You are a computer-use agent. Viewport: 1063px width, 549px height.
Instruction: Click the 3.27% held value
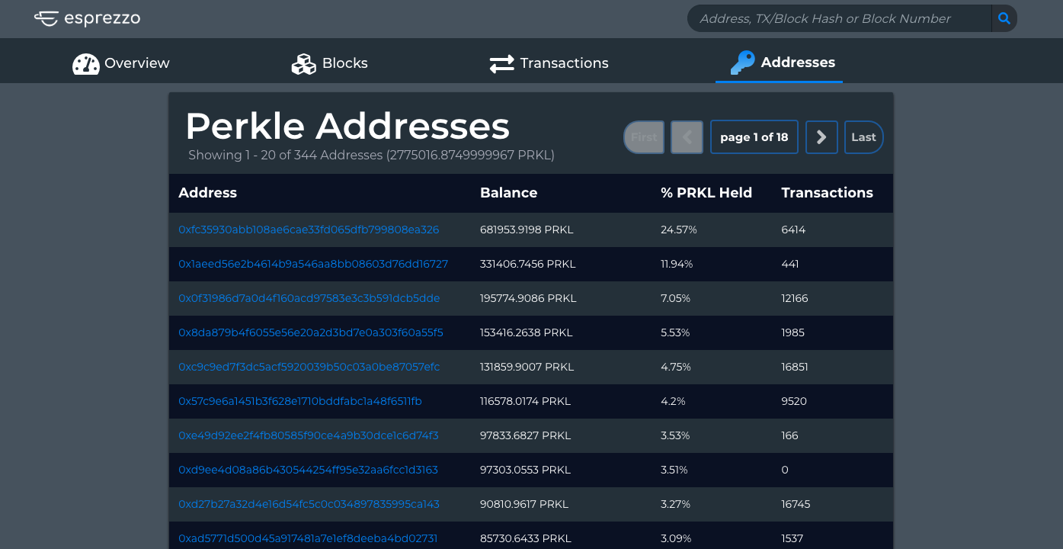coord(675,504)
